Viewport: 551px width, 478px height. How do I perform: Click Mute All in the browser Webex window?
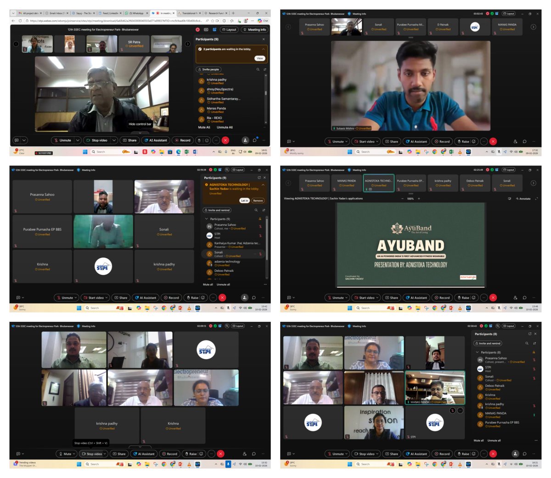click(x=204, y=127)
